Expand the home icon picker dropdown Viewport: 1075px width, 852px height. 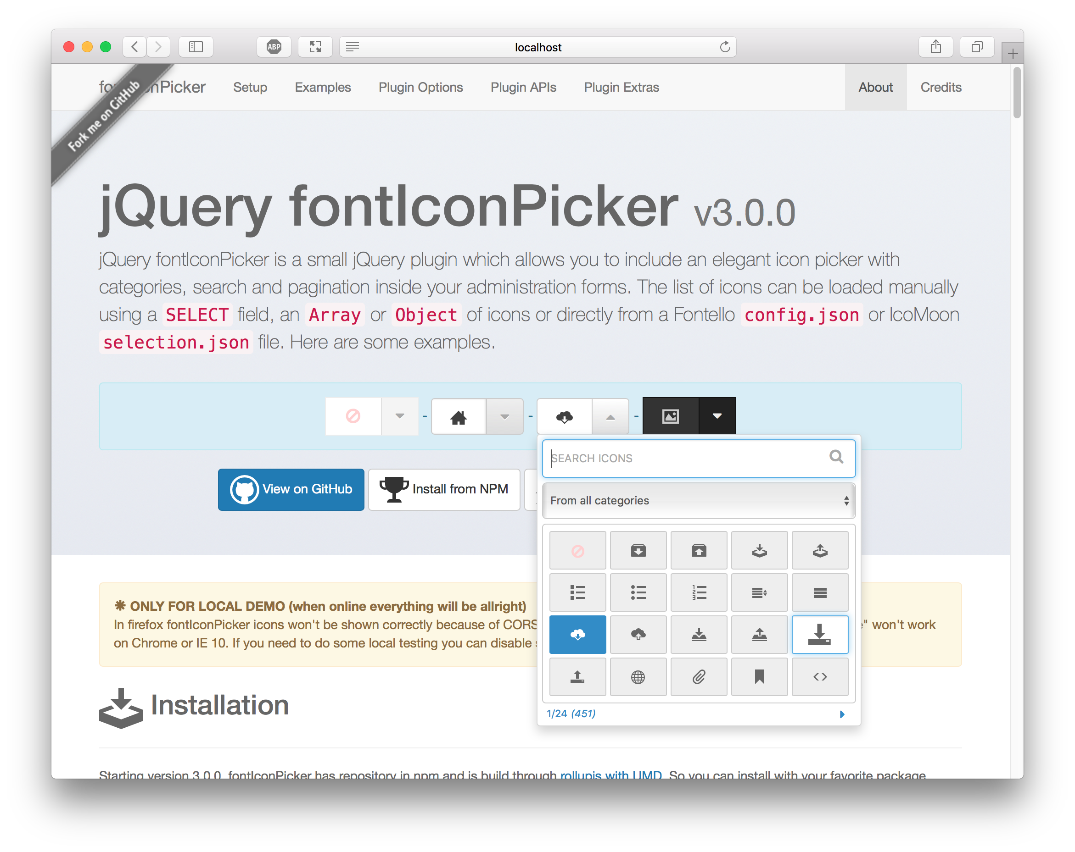[x=504, y=416]
